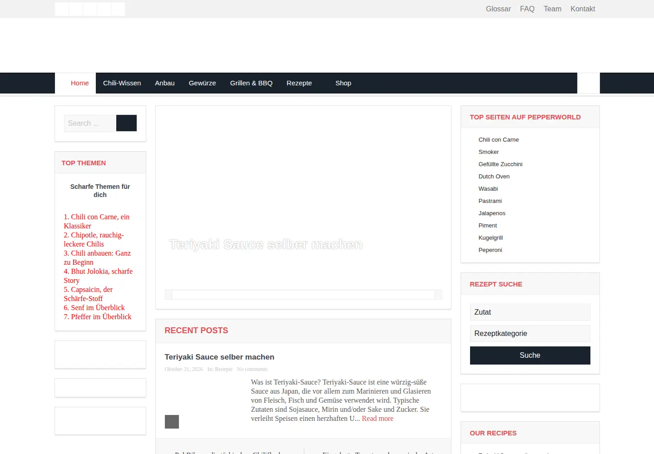Submit search with the dark button beside Search
The height and width of the screenshot is (454, 654).
click(126, 123)
